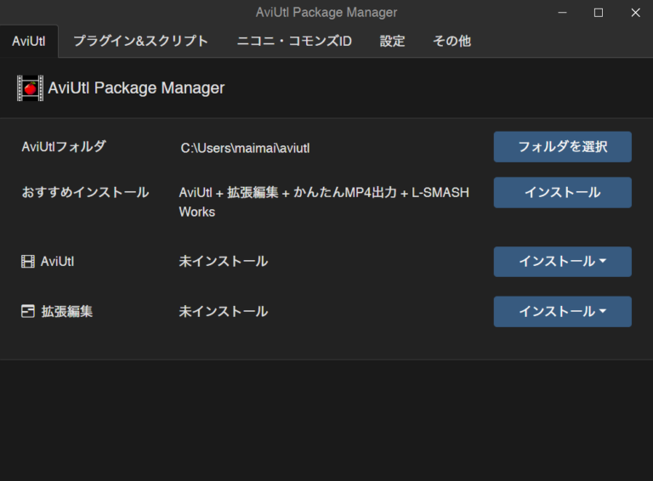Click インストール for おすすめインストール
This screenshot has height=481, width=653.
coord(562,193)
